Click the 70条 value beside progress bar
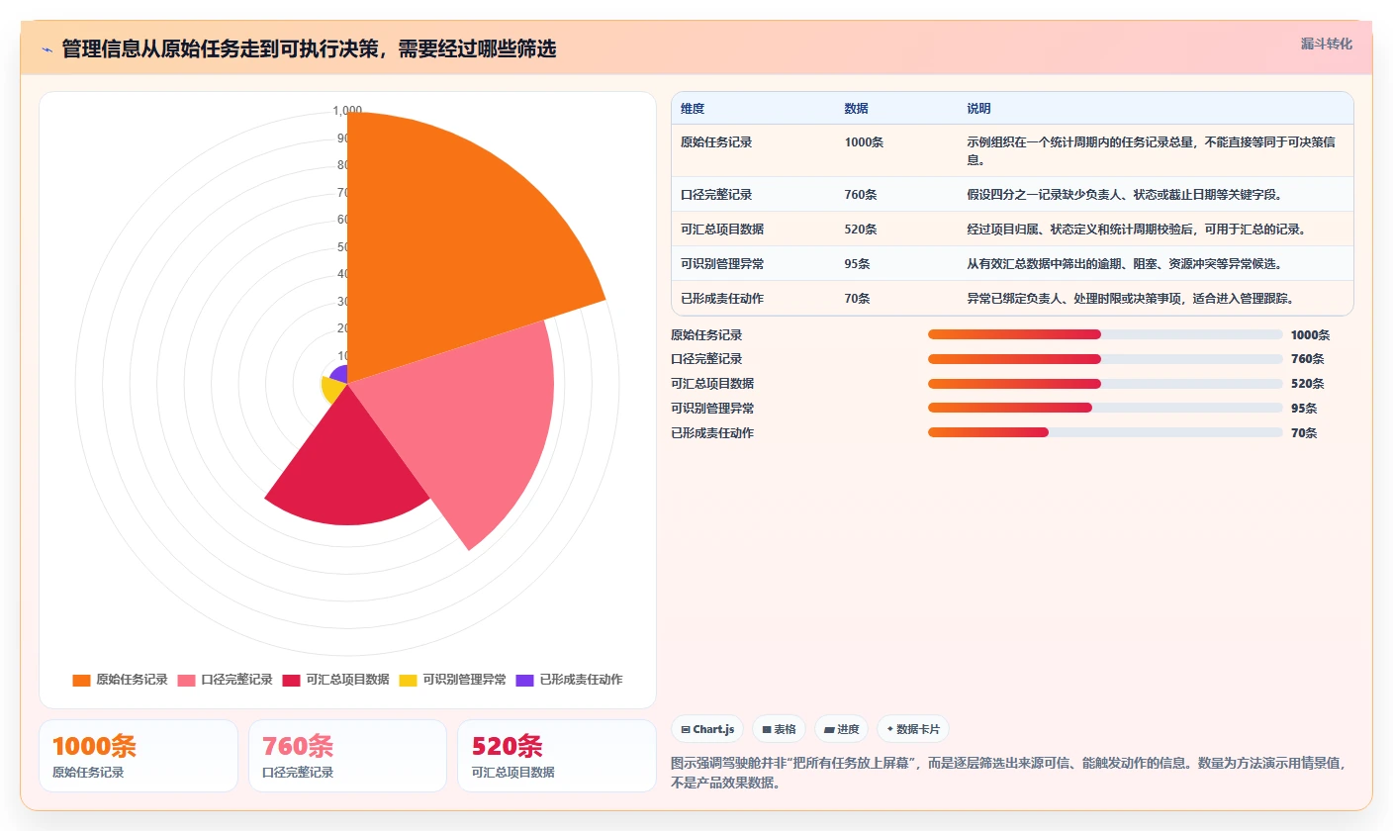 click(1304, 432)
